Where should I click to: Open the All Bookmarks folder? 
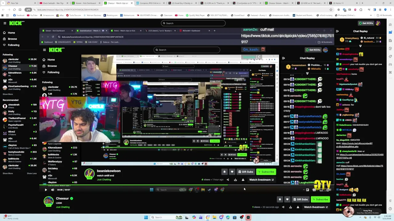(x=384, y=15)
